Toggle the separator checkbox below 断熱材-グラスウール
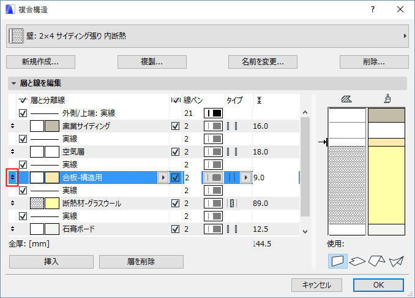This screenshot has height=298, width=415. click(x=23, y=216)
